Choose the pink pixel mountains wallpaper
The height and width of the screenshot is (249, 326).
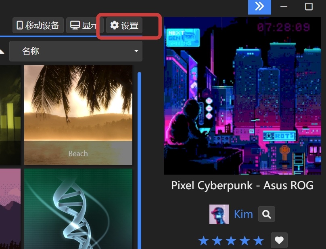(x=10, y=209)
